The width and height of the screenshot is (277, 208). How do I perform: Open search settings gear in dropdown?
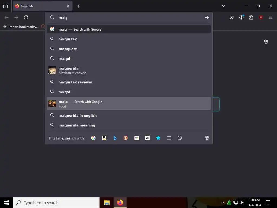click(x=207, y=138)
